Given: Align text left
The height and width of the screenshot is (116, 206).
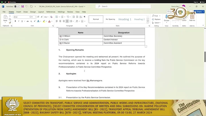Looking at the screenshot, I should [57, 21].
